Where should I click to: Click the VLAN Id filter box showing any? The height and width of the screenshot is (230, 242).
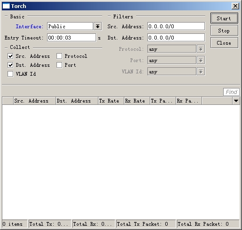pyautogui.click(x=172, y=71)
